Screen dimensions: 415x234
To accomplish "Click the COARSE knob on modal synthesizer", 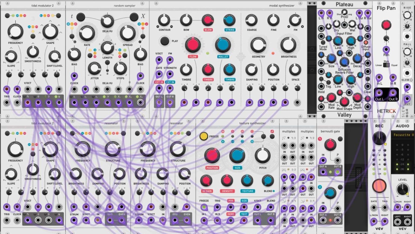I will [251, 20].
